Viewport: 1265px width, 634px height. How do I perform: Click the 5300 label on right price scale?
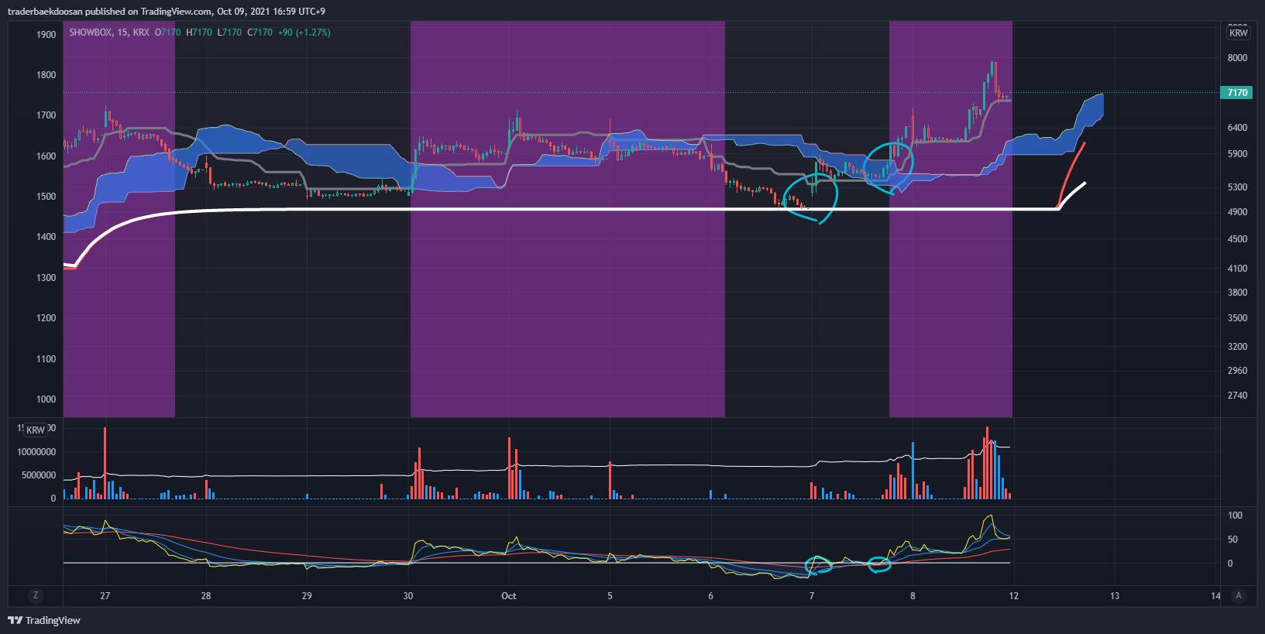[x=1238, y=187]
